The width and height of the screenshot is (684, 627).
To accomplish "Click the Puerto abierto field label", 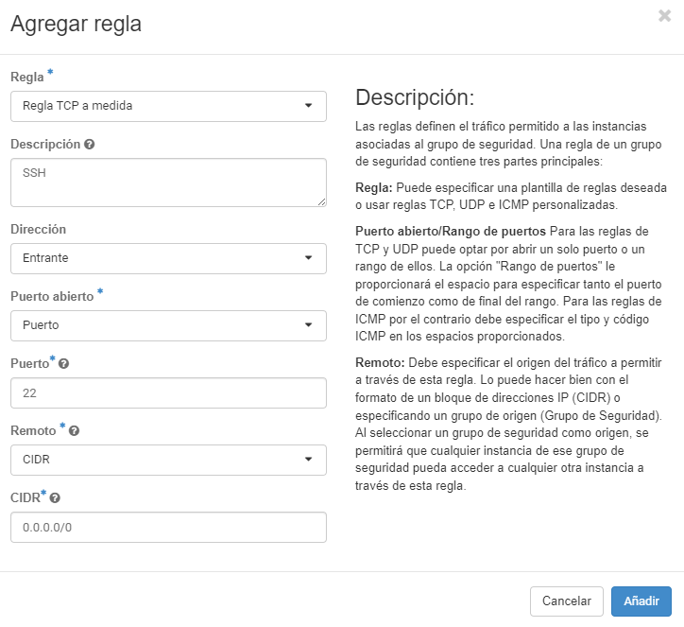I will point(52,296).
